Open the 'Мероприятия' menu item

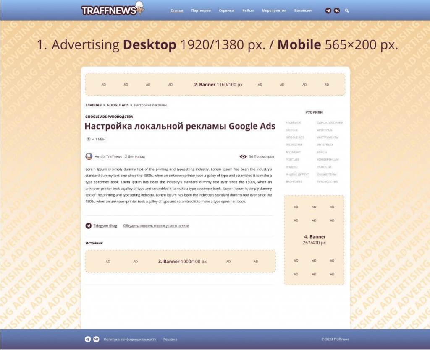point(274,10)
